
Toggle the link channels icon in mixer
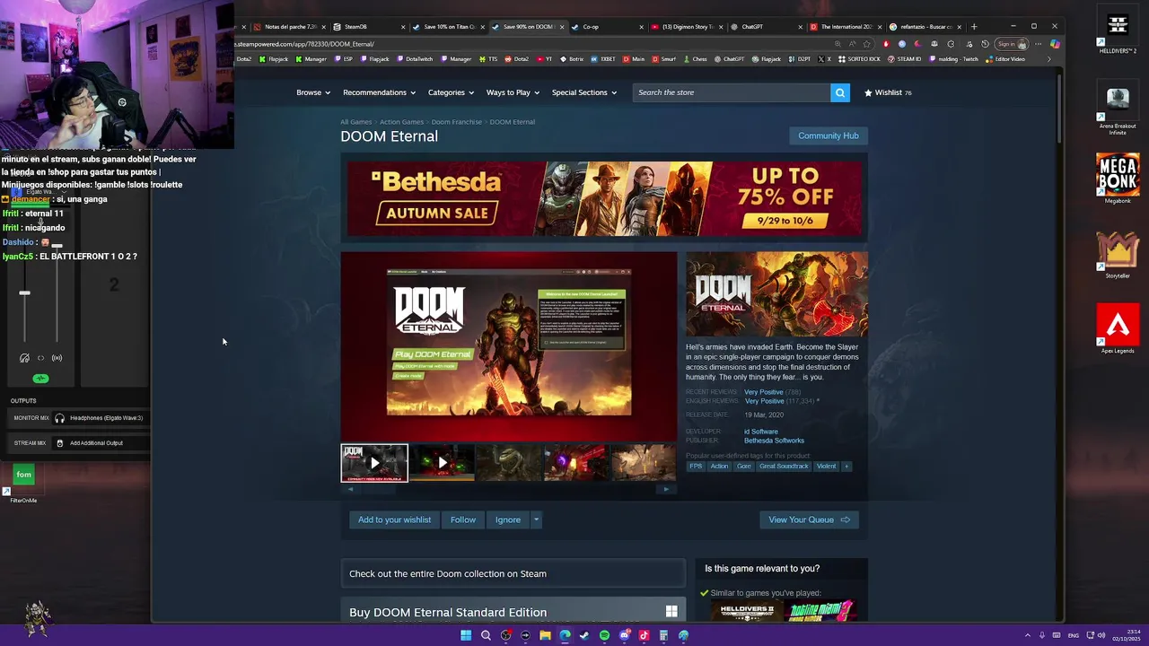coord(40,358)
